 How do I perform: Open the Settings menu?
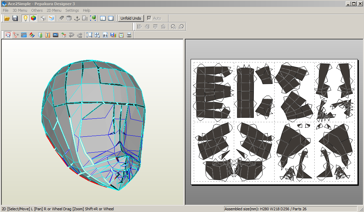(72, 10)
